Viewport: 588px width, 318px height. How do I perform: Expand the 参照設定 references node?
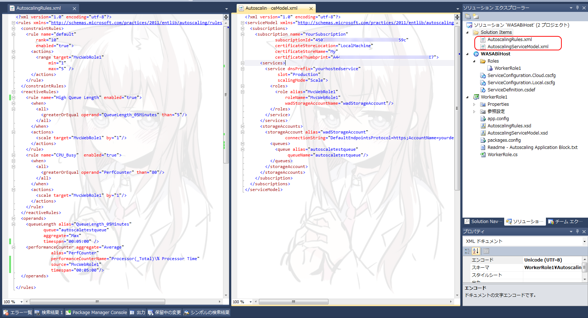474,112
